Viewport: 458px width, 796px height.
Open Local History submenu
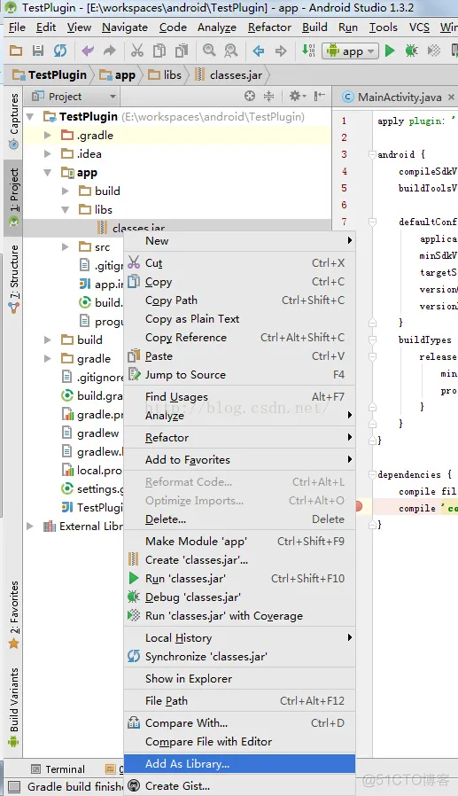point(239,637)
